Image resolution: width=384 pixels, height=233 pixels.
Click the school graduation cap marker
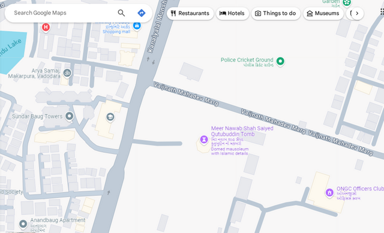click(110, 117)
